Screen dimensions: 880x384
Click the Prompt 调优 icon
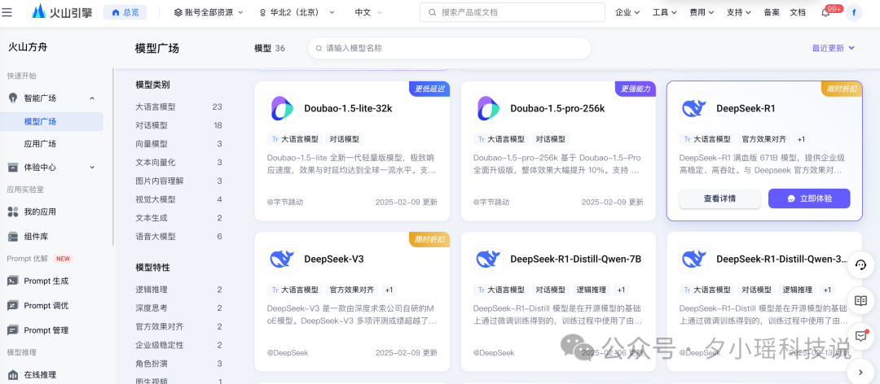[13, 306]
